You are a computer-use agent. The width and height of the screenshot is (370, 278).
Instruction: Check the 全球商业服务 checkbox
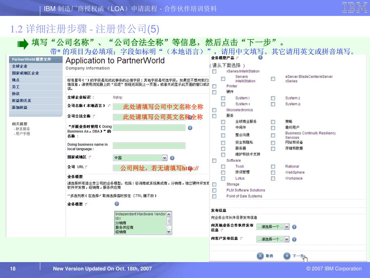coord(223,122)
